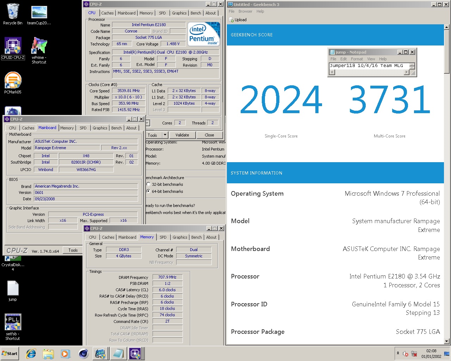This screenshot has width=451, height=361.
Task: Click Notepad horizontal scrollbar right arrow
Action: 406,72
